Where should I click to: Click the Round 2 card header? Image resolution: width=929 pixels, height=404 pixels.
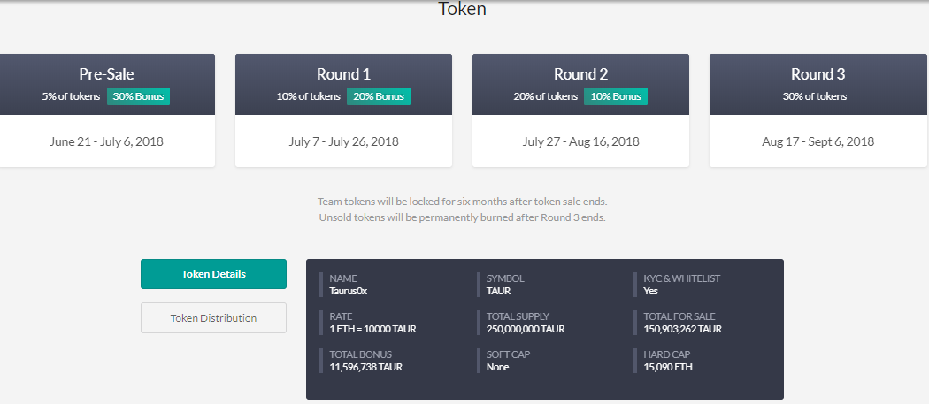point(580,75)
